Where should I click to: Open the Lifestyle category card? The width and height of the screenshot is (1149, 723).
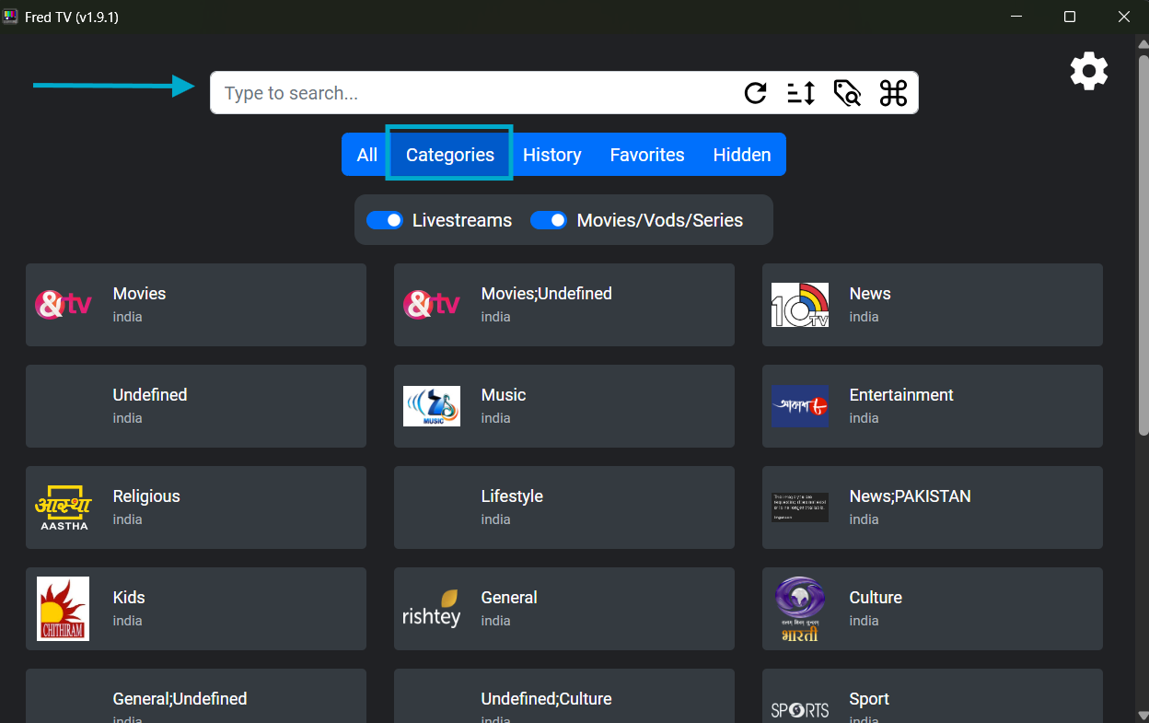(x=564, y=507)
